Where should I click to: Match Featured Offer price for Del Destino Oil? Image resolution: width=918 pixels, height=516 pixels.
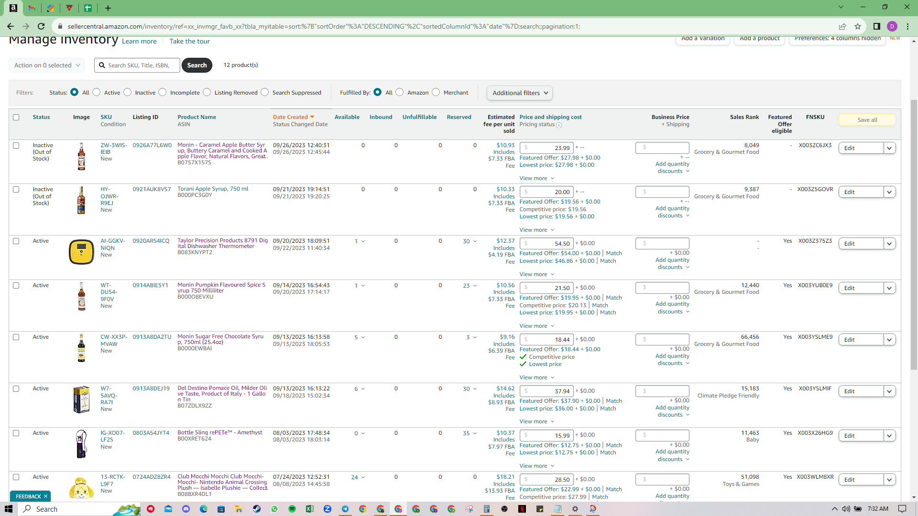click(614, 401)
